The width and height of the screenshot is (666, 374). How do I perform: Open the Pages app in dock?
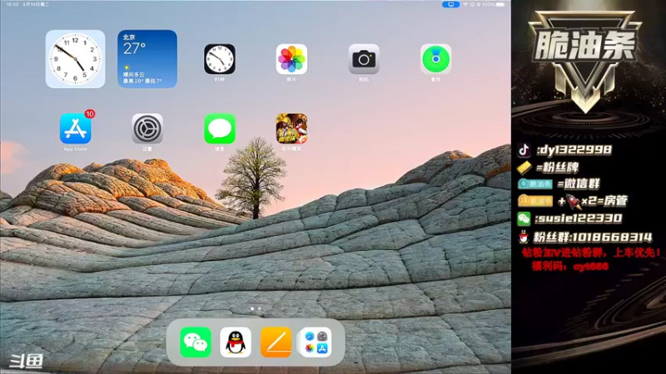276,342
